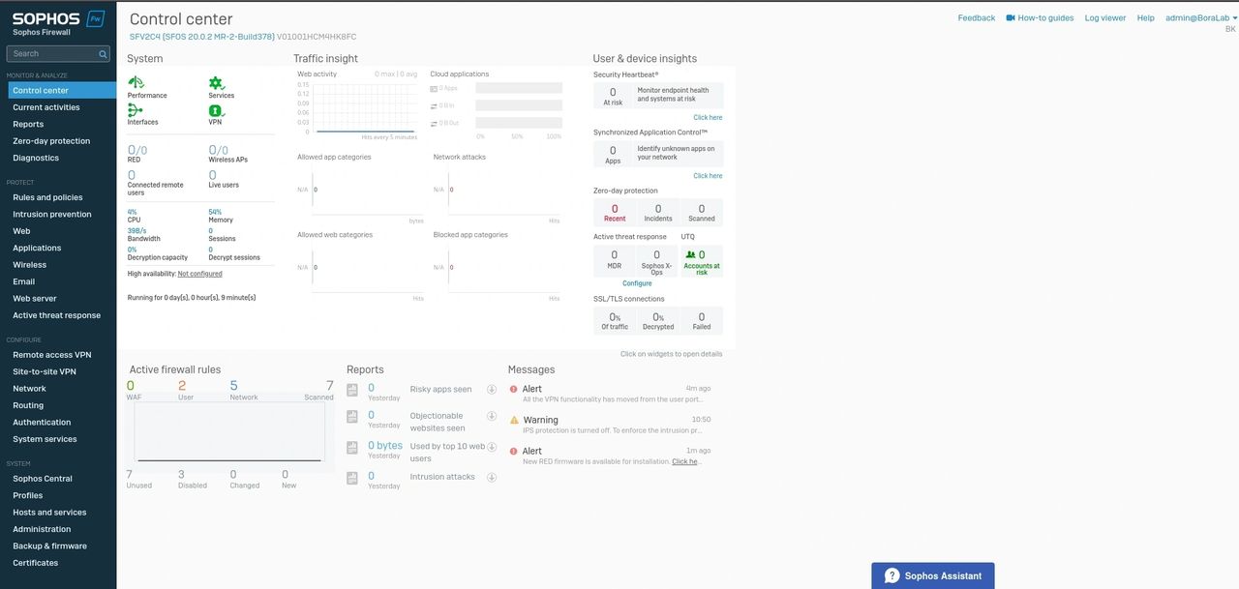
Task: Click Configure under Active threat response
Action: click(637, 283)
